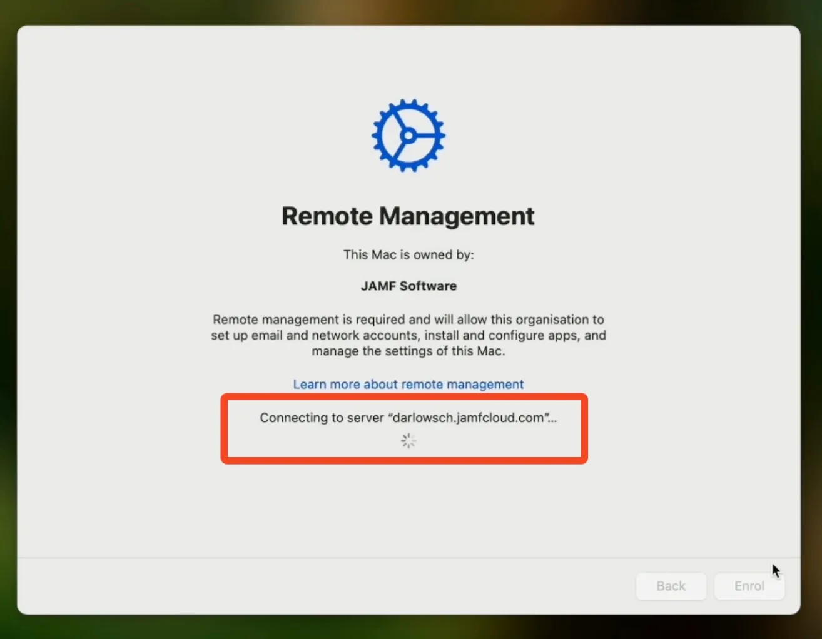The width and height of the screenshot is (822, 639).
Task: Click the "This Mac is owned by:" label
Action: point(408,254)
